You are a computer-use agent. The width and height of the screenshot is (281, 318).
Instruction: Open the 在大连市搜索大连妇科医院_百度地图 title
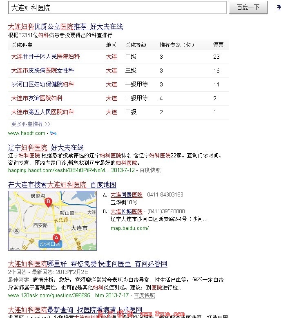[x=62, y=185]
